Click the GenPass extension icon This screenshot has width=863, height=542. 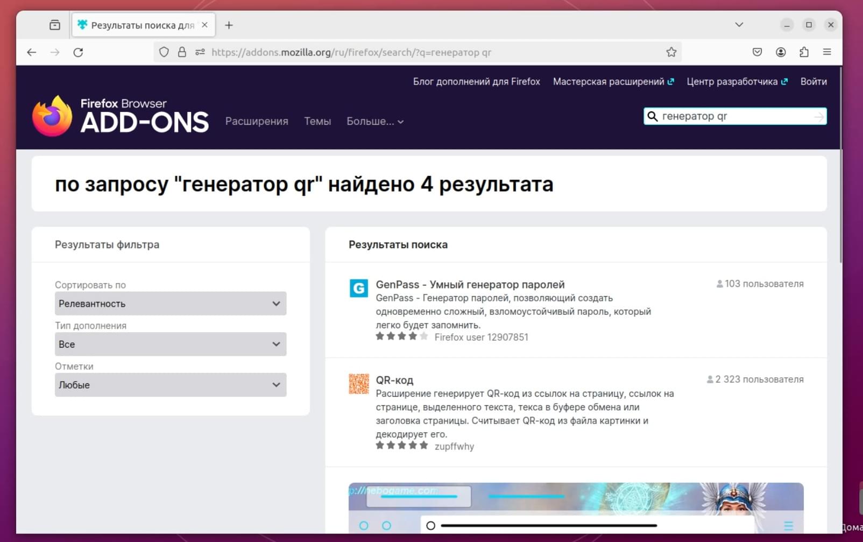tap(359, 288)
